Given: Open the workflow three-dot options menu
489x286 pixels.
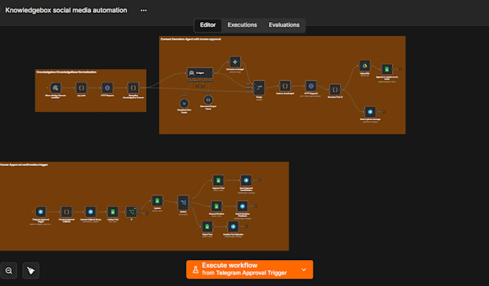Looking at the screenshot, I should (143, 10).
